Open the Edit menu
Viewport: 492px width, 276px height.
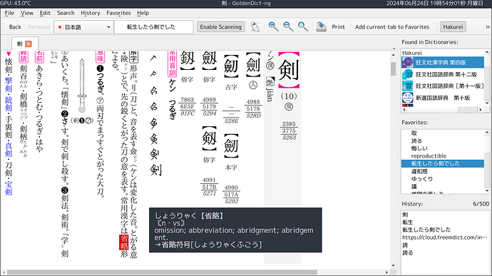[x=45, y=13]
